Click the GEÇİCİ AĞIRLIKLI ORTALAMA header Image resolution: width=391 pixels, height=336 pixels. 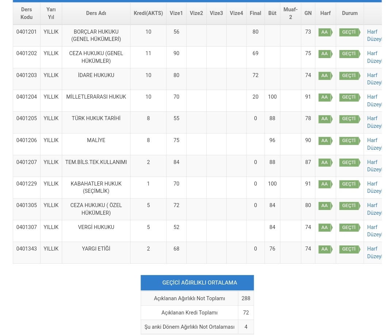click(197, 283)
